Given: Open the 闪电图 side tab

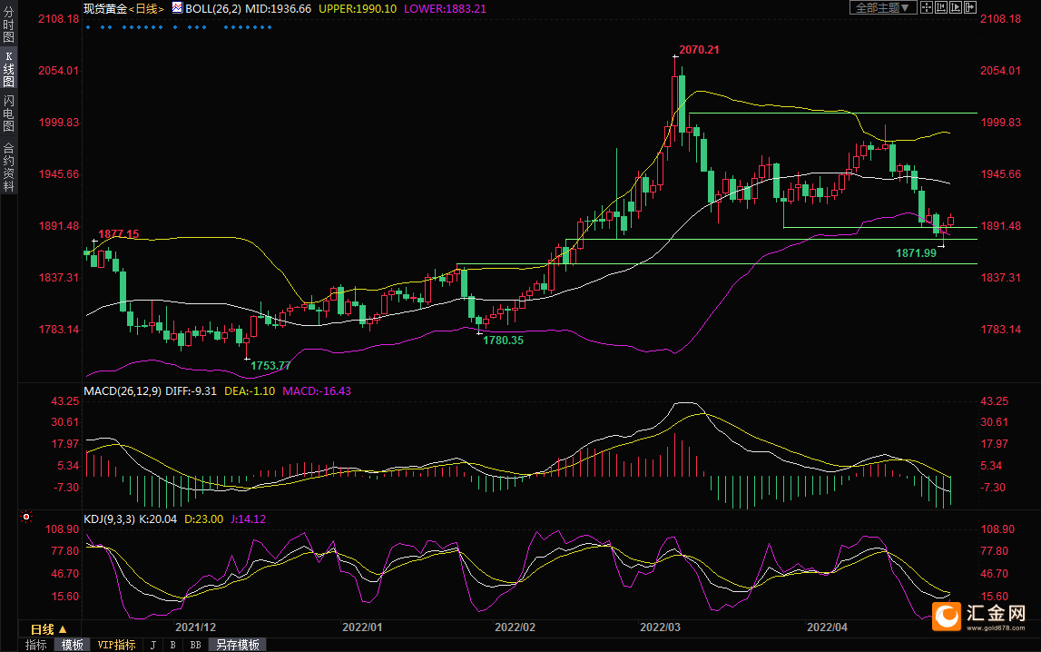Looking at the screenshot, I should coord(9,113).
